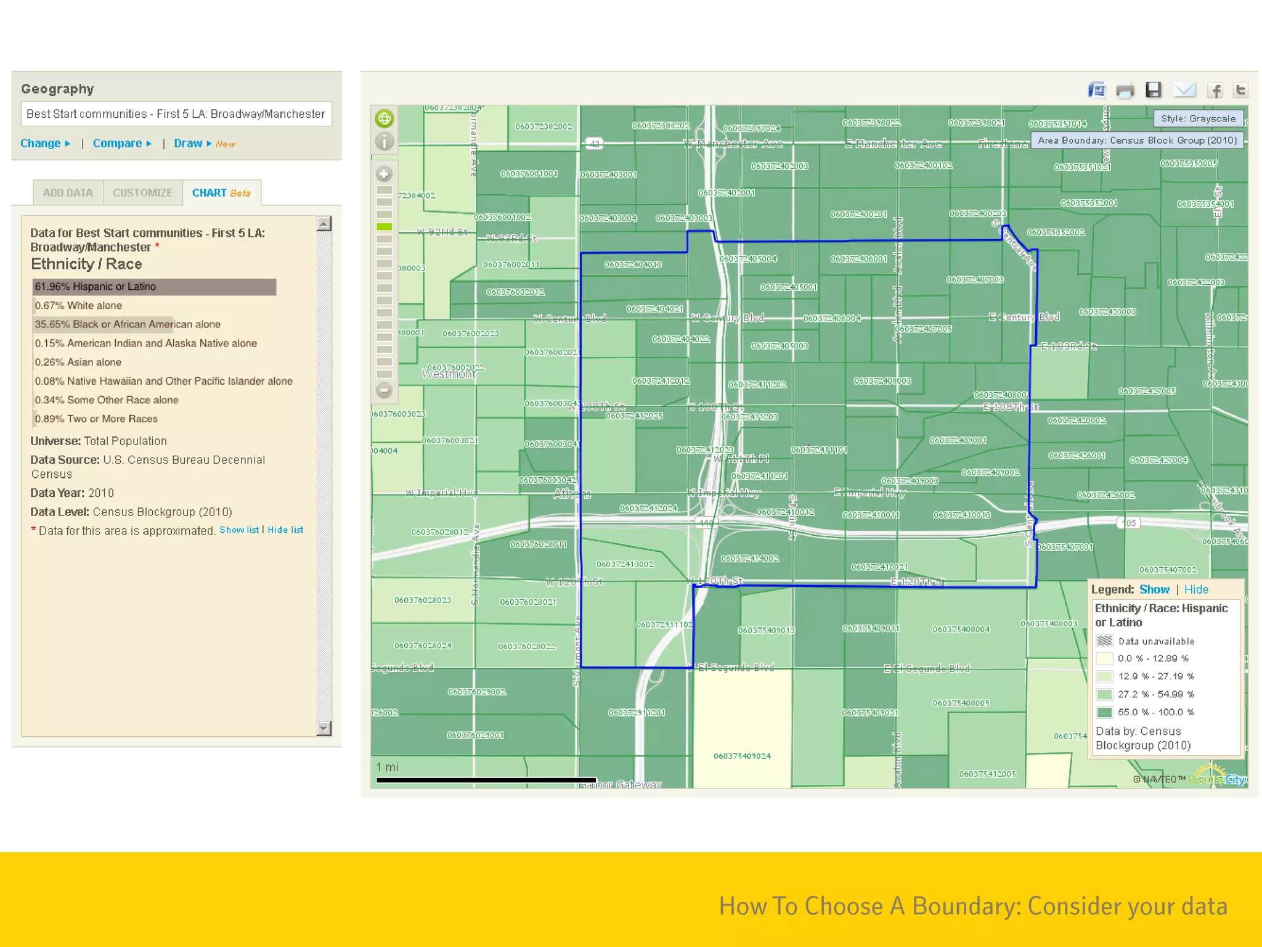Show the map legend

coord(1154,589)
